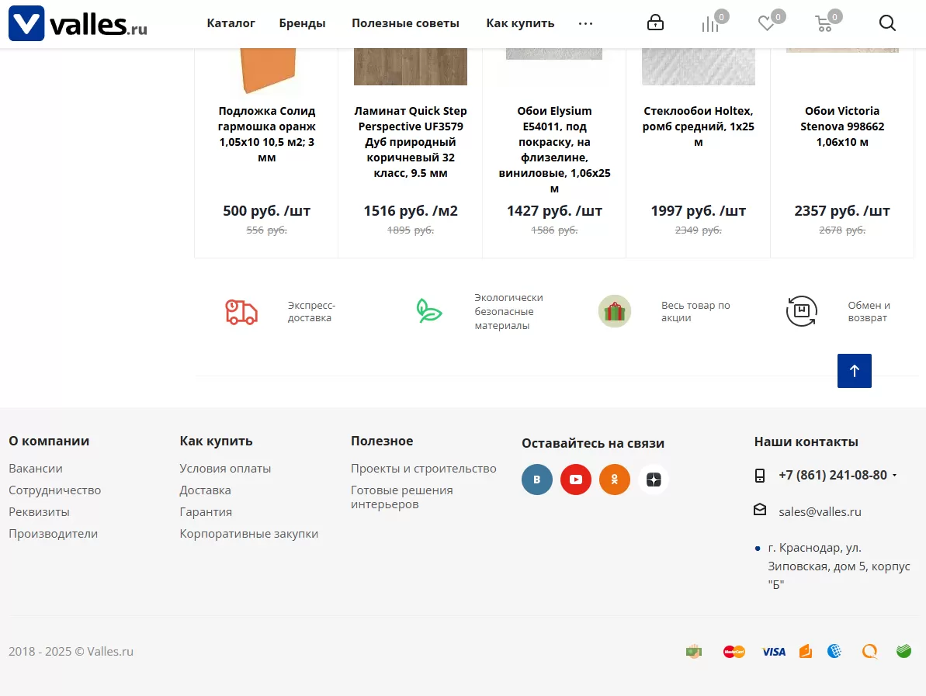The image size is (926, 696).
Task: Open the Ламинат Quick Step product thumbnail
Action: pyautogui.click(x=410, y=66)
